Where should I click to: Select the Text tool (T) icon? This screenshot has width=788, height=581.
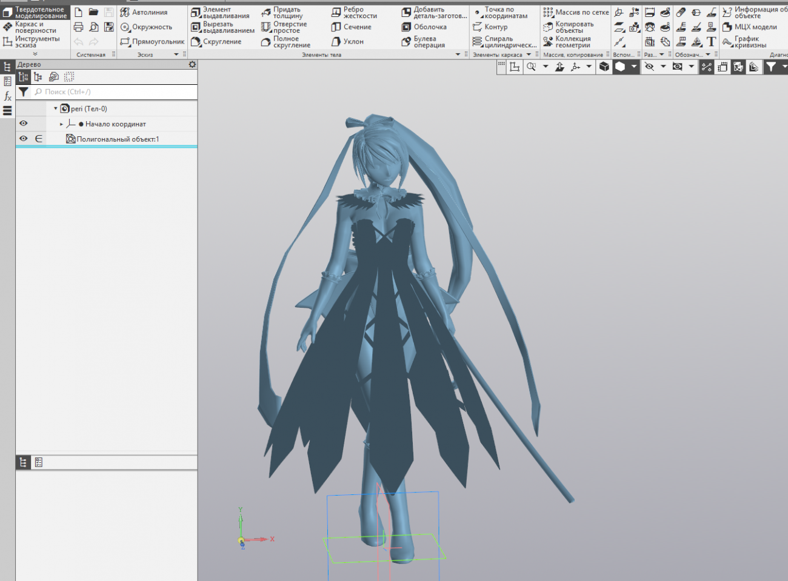pos(711,42)
